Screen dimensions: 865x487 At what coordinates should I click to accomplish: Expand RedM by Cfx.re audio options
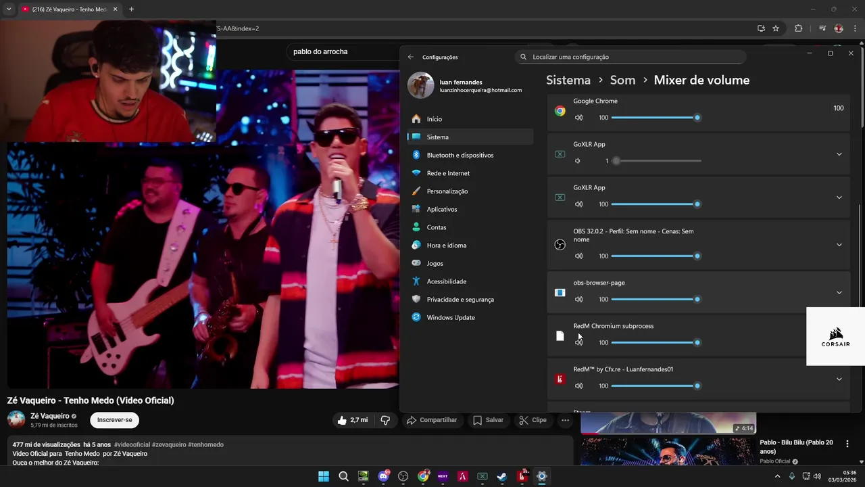point(839,379)
